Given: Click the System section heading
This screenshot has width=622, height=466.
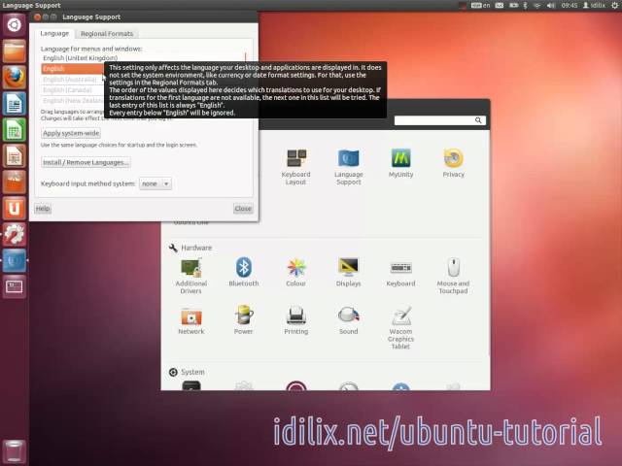Looking at the screenshot, I should [x=192, y=372].
